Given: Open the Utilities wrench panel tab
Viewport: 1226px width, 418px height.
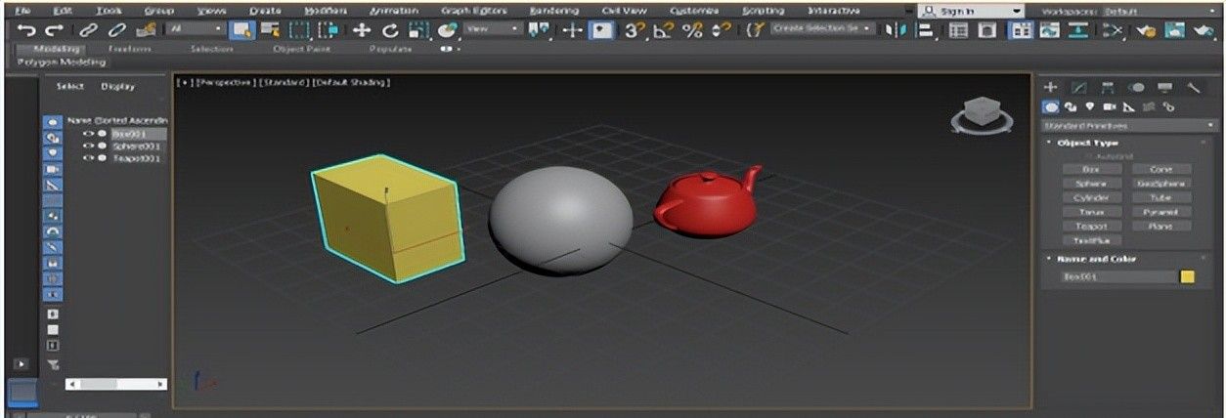Looking at the screenshot, I should pos(1194,88).
